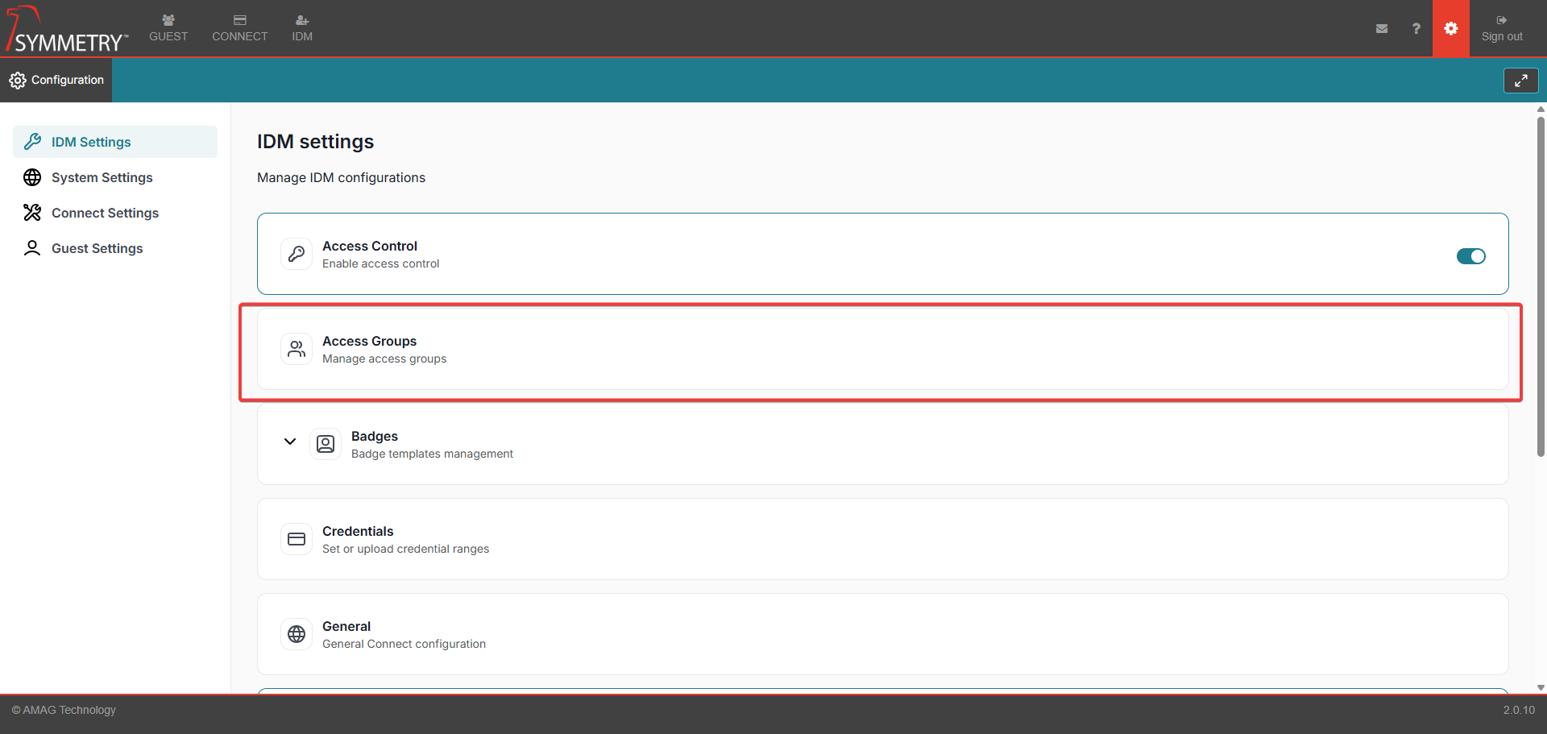Click the Sign out button

coord(1501,28)
